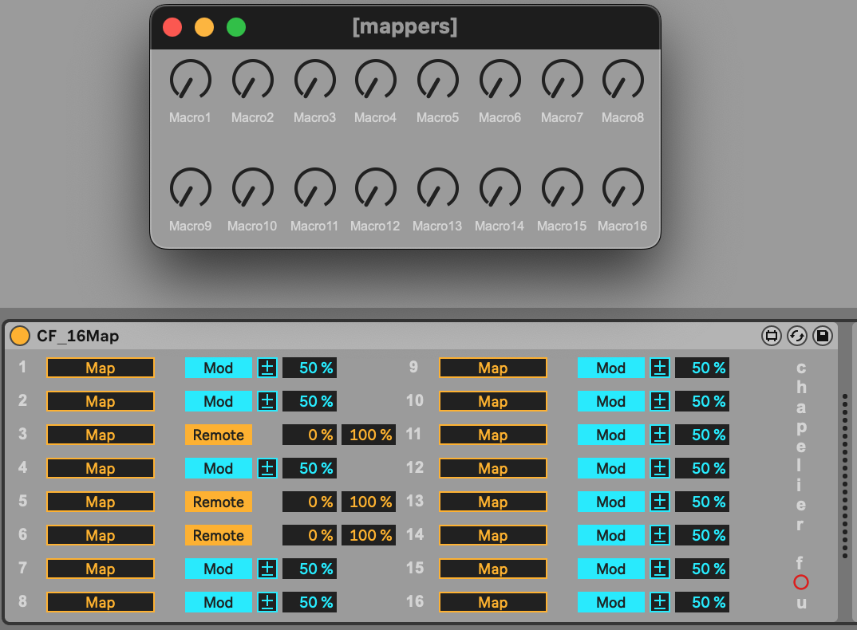The image size is (857, 630).
Task: Toggle the bipolar ± icon on row 1
Action: [x=267, y=368]
